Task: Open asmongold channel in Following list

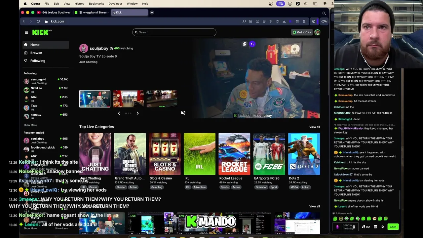Action: (46, 81)
